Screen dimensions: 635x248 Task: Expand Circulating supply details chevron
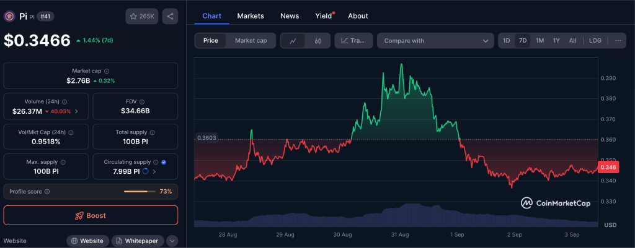(154, 172)
